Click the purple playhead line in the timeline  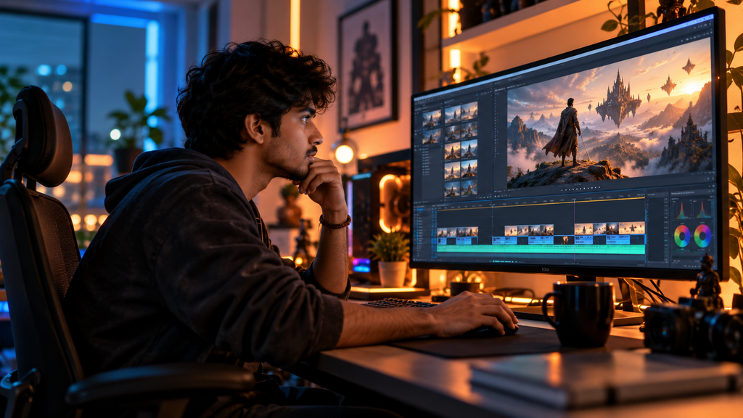[575, 230]
